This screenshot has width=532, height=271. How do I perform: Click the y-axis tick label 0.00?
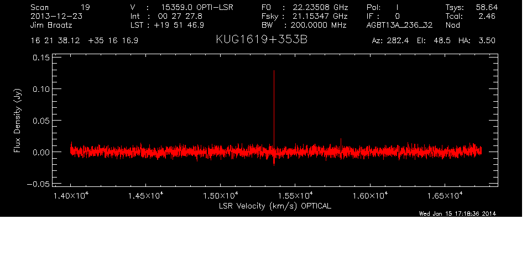pyautogui.click(x=41, y=152)
